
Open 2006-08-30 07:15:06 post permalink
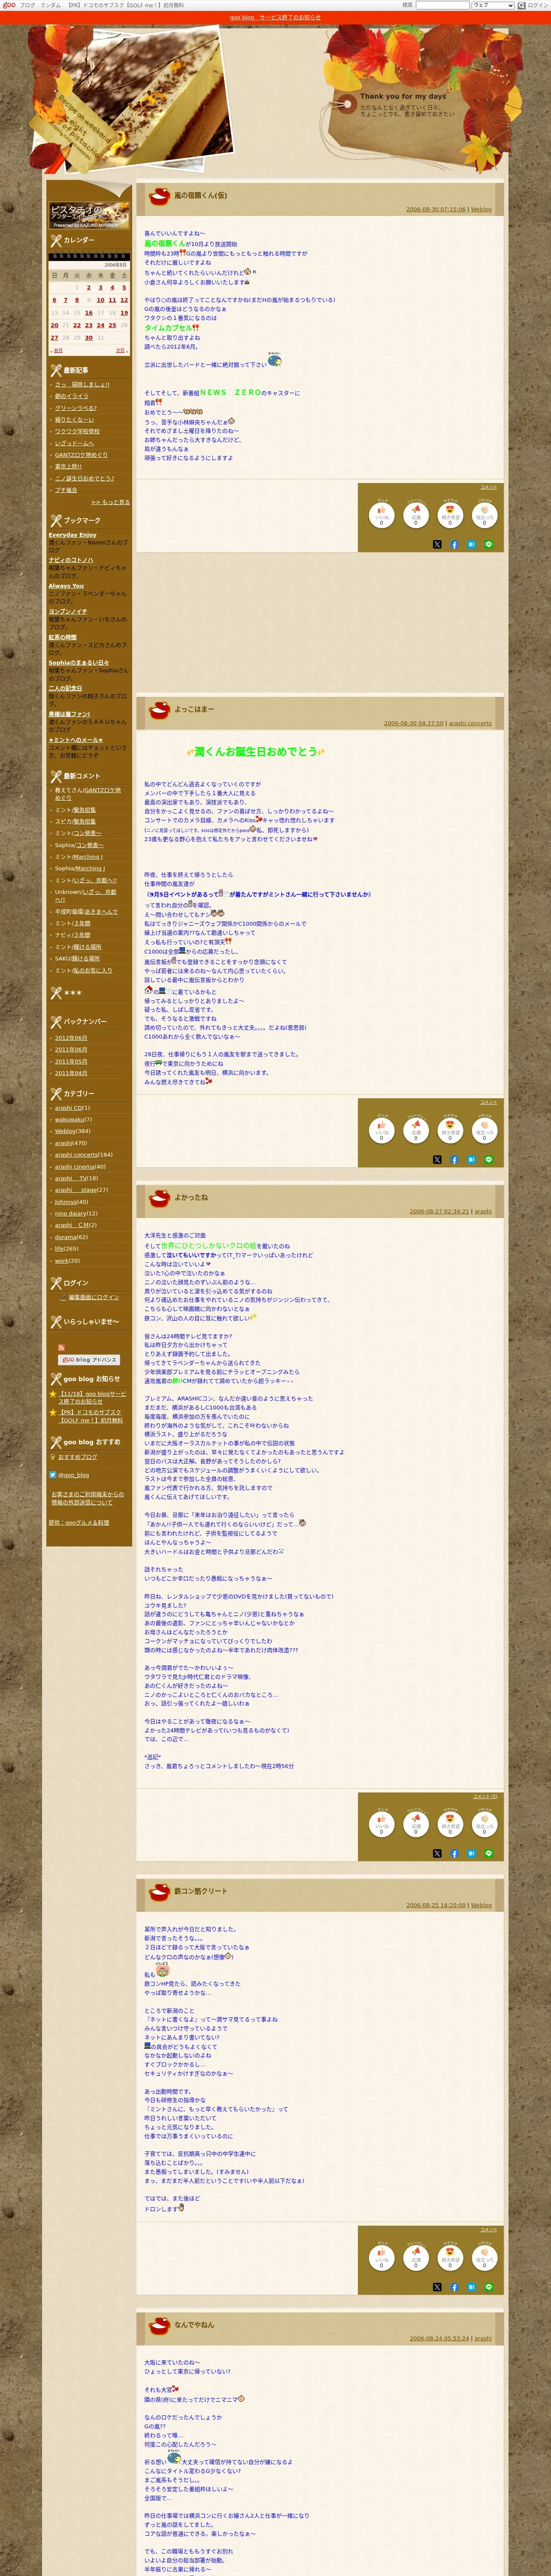point(435,210)
